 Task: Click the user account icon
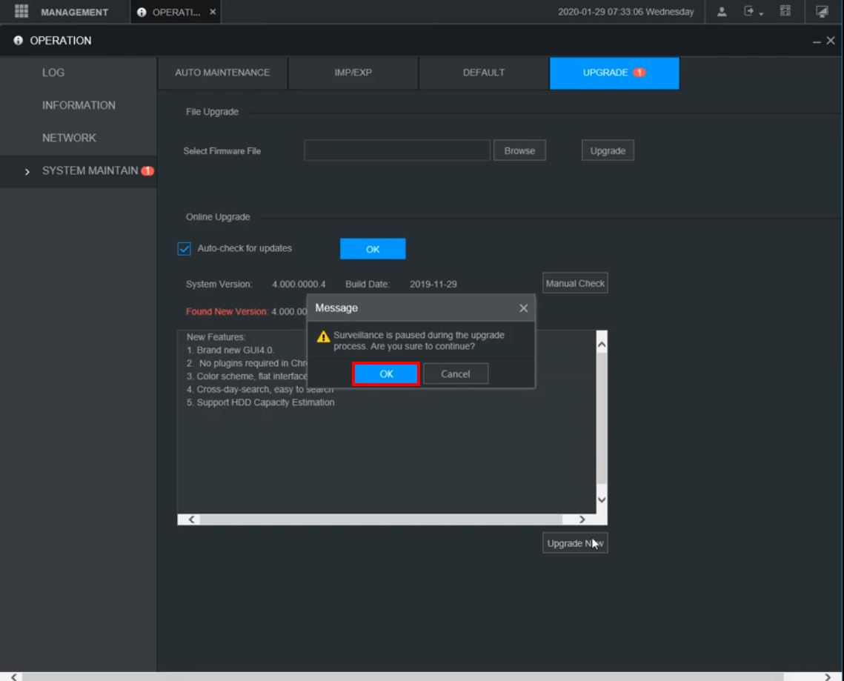(x=722, y=12)
